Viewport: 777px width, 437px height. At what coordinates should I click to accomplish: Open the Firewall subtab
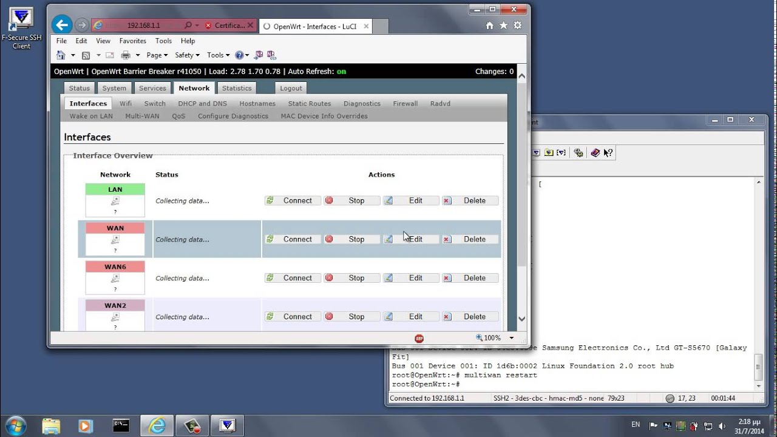[405, 104]
